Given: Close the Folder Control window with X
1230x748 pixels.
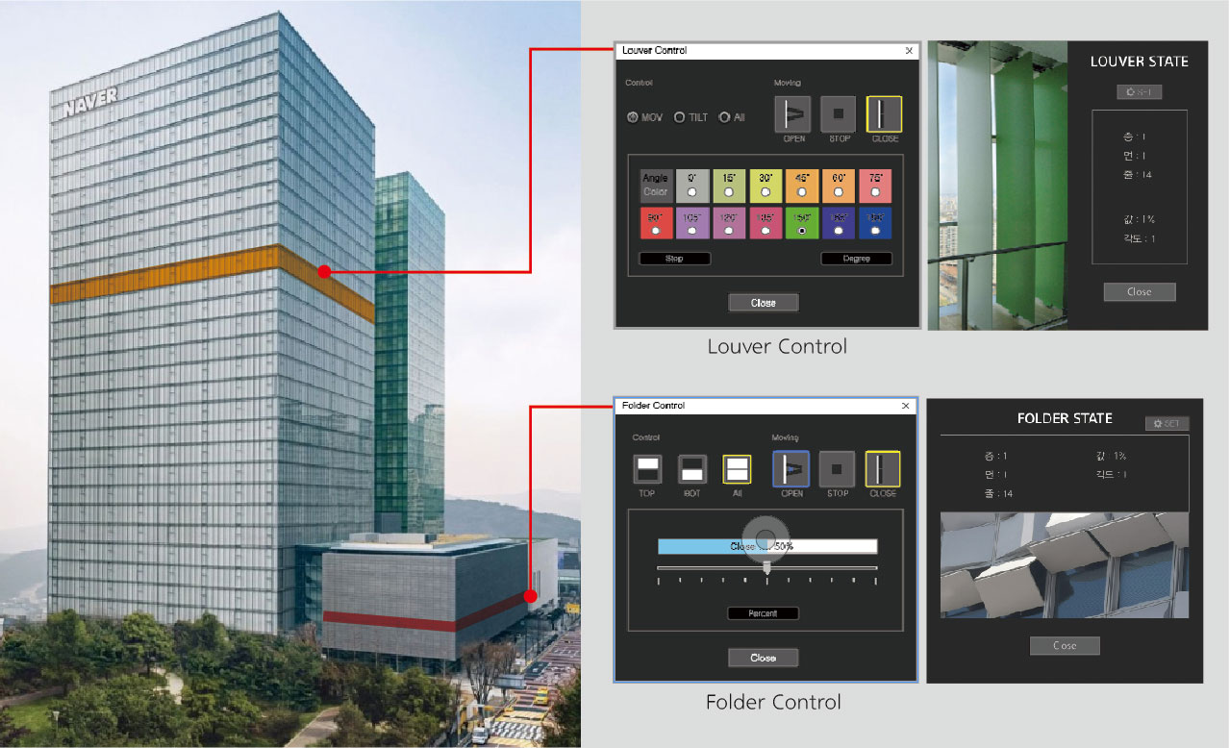Looking at the screenshot, I should (905, 406).
